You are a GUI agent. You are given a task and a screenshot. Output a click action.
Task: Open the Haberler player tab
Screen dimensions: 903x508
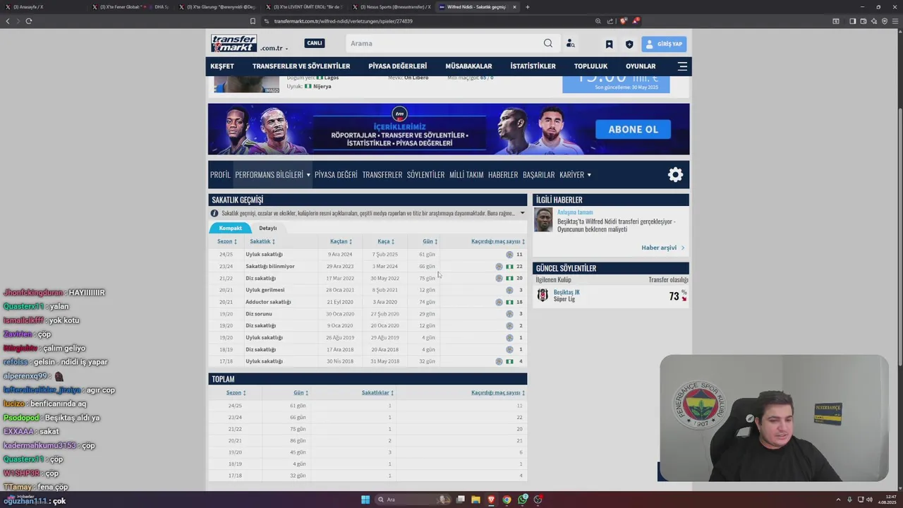[x=503, y=174]
